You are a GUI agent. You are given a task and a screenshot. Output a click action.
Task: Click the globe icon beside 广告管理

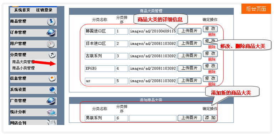(51, 101)
